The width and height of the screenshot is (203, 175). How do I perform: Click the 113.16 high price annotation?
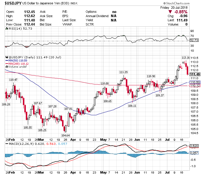(x=186, y=58)
